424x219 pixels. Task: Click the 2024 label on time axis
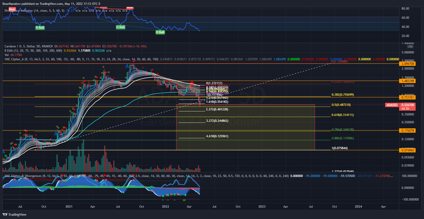358,207
